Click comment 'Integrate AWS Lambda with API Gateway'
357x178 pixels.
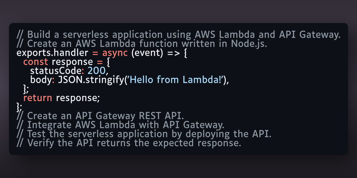[120, 125]
